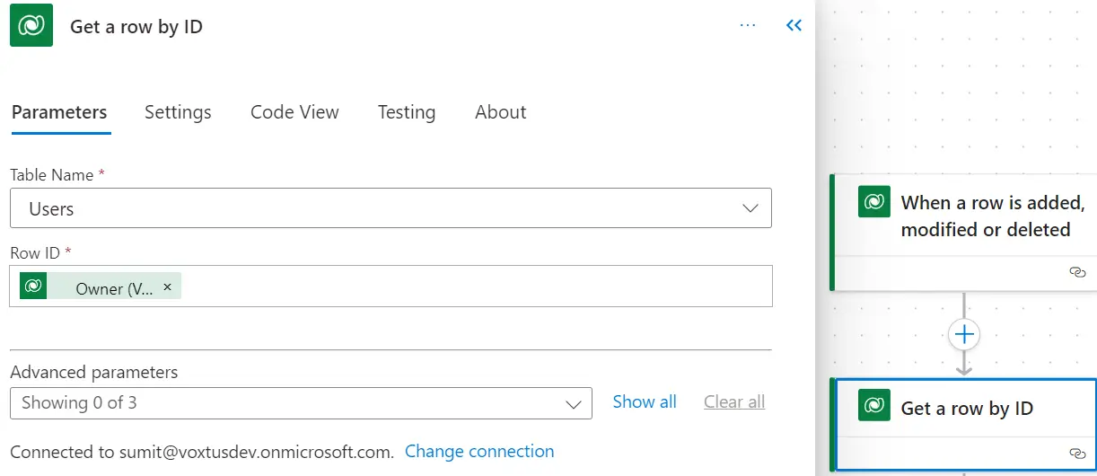Select the When a row is added trigger card
Viewport: 1097px width, 476px height.
coord(964,233)
